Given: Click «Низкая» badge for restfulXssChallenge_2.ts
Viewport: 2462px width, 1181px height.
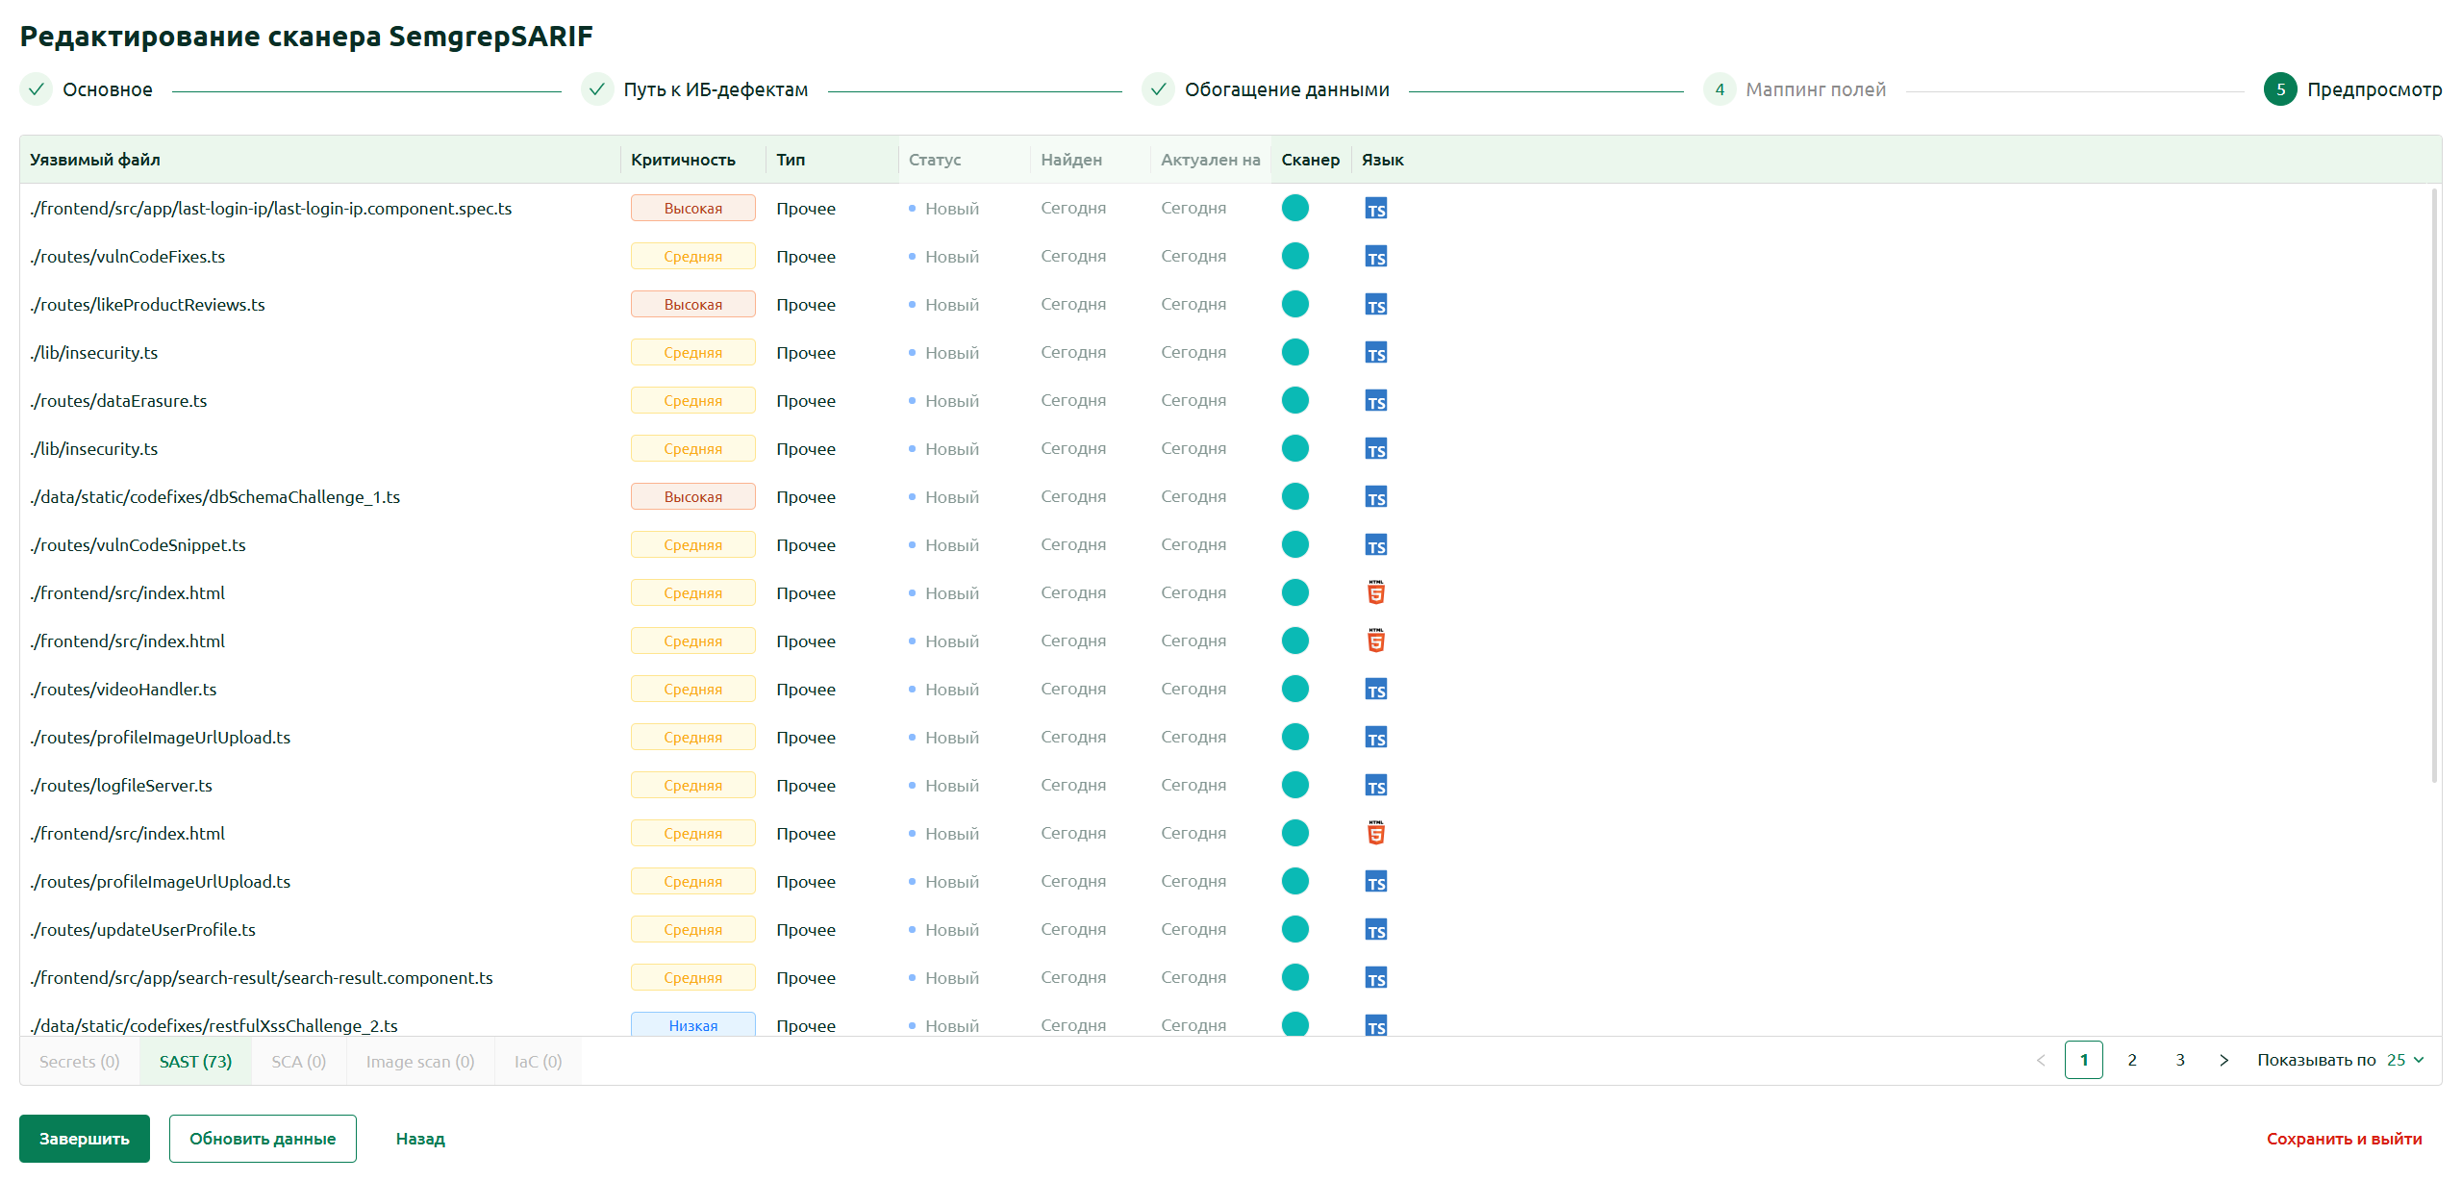Looking at the screenshot, I should coord(692,1024).
